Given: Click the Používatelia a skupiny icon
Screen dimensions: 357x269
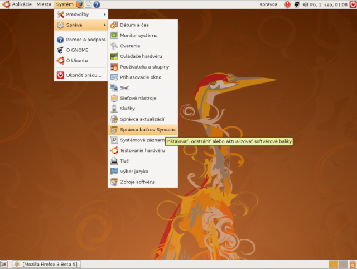Looking at the screenshot, I should [114, 67].
